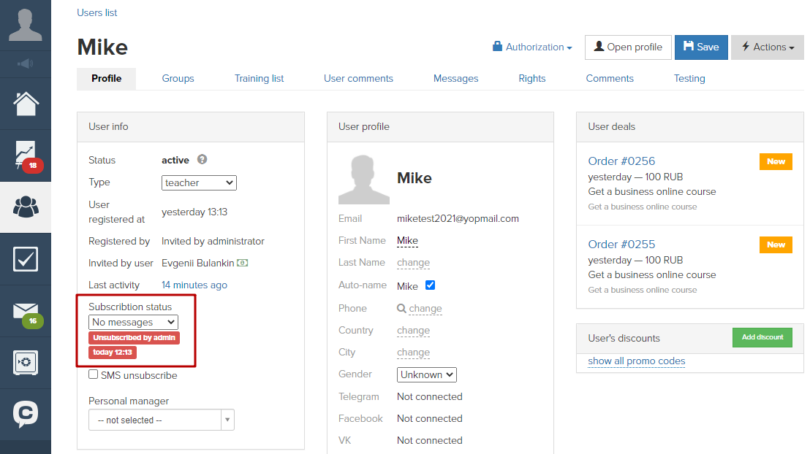Viewport: 810px width, 454px height.
Task: Click the Add discount button
Action: pos(762,337)
